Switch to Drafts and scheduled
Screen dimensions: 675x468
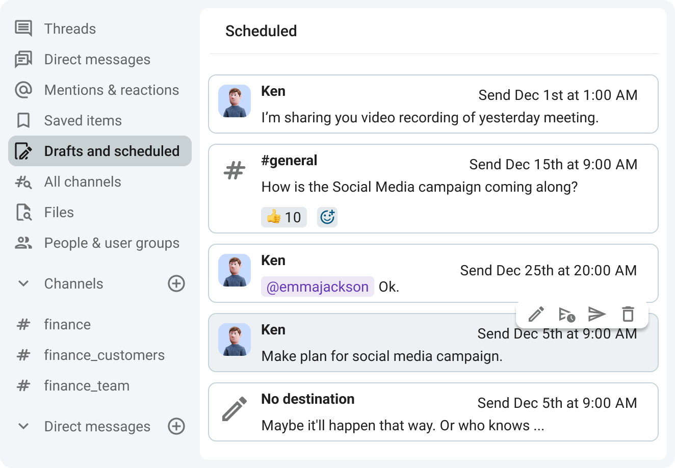tap(112, 151)
